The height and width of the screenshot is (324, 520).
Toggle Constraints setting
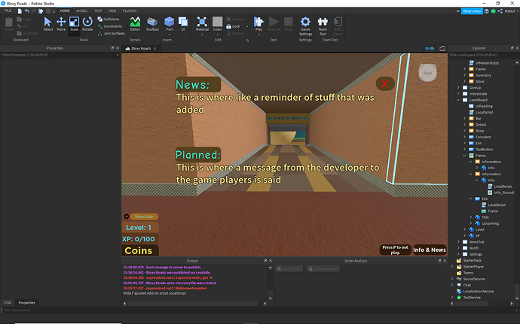[110, 26]
